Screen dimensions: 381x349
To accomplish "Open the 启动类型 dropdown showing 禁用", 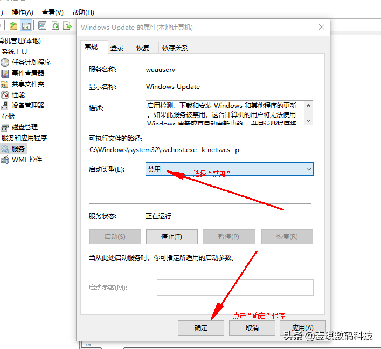I will 230,169.
